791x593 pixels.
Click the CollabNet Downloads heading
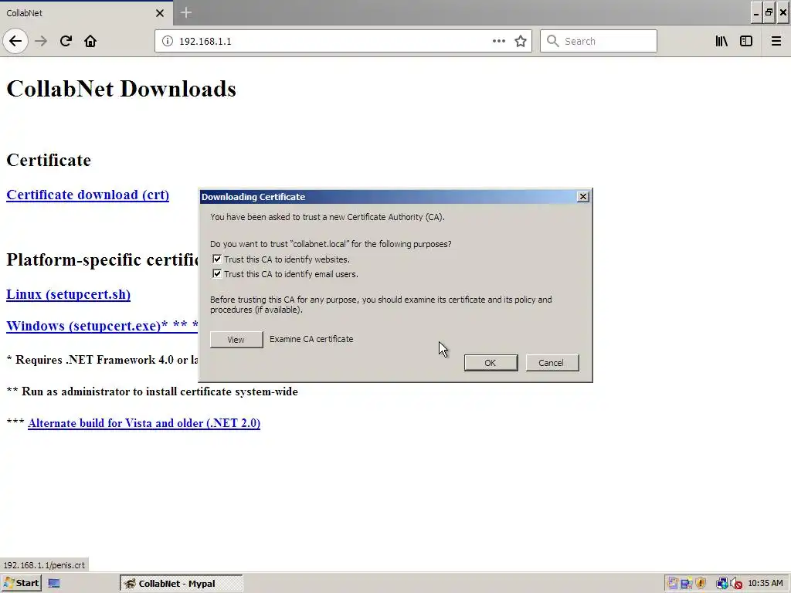coord(121,89)
